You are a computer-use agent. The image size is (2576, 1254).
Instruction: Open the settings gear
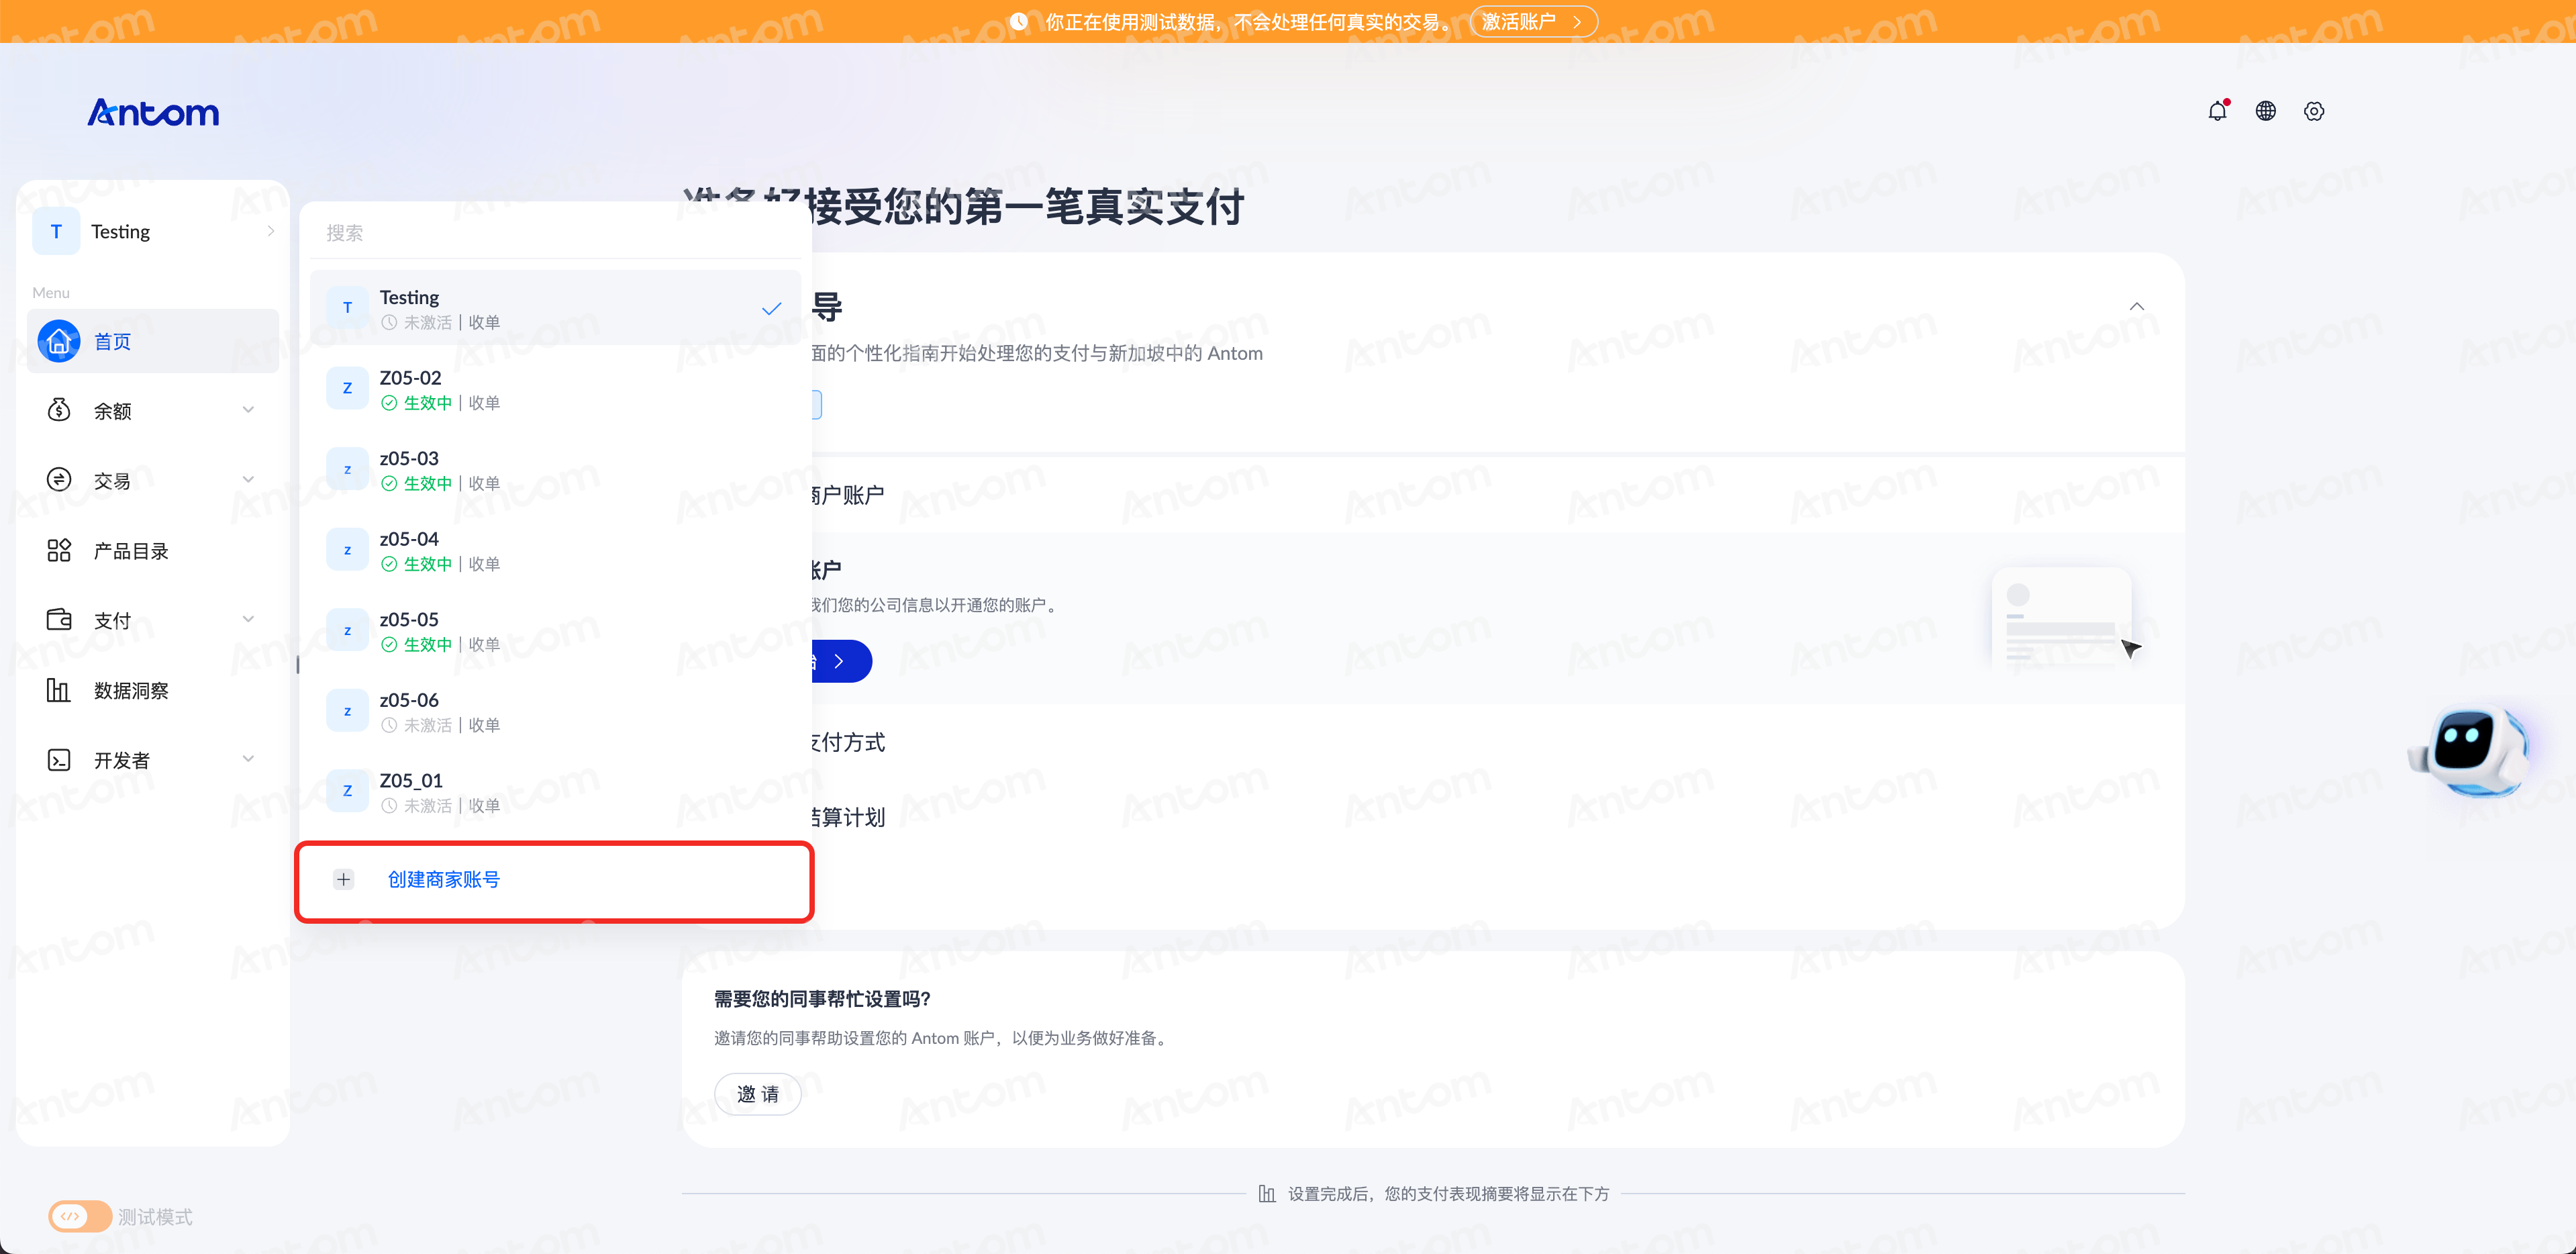point(2314,111)
